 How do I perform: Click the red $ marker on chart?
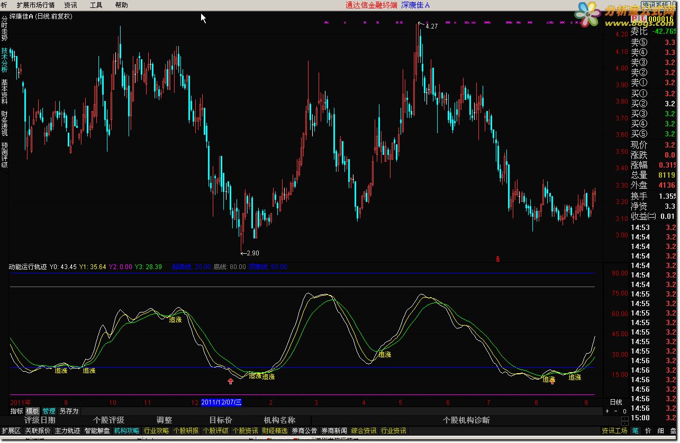(497, 259)
